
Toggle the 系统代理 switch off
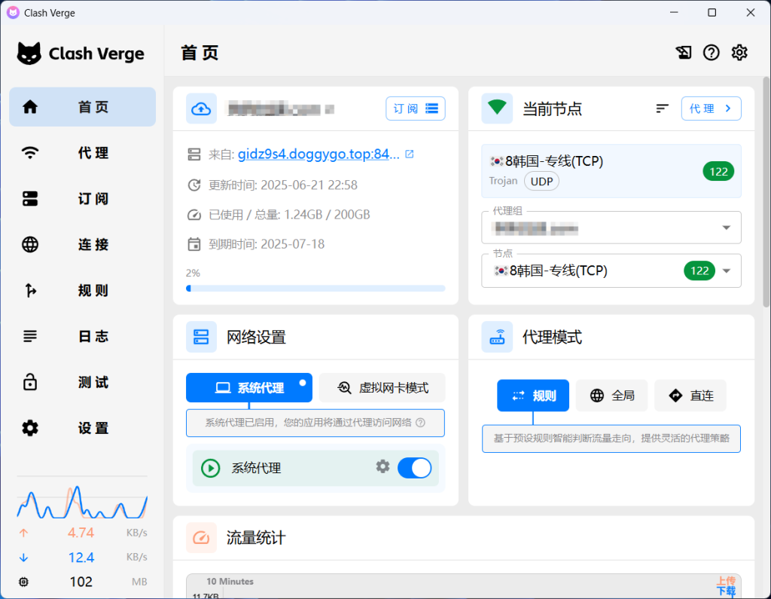[414, 467]
